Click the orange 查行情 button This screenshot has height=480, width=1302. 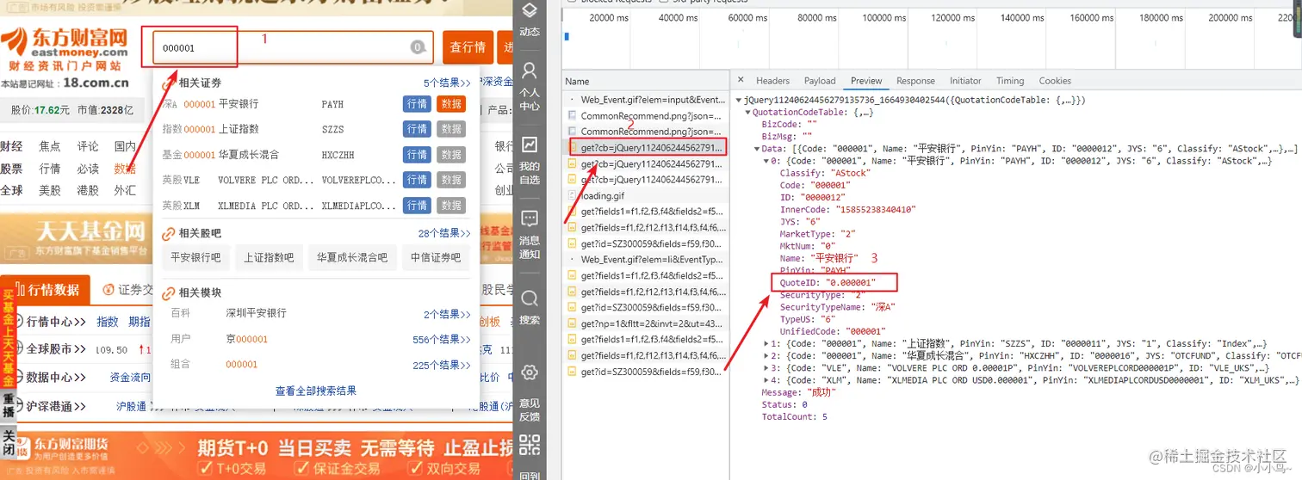pyautogui.click(x=468, y=47)
